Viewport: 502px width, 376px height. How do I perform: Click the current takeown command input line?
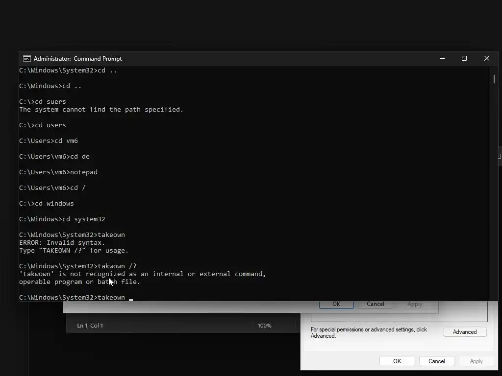coord(76,297)
